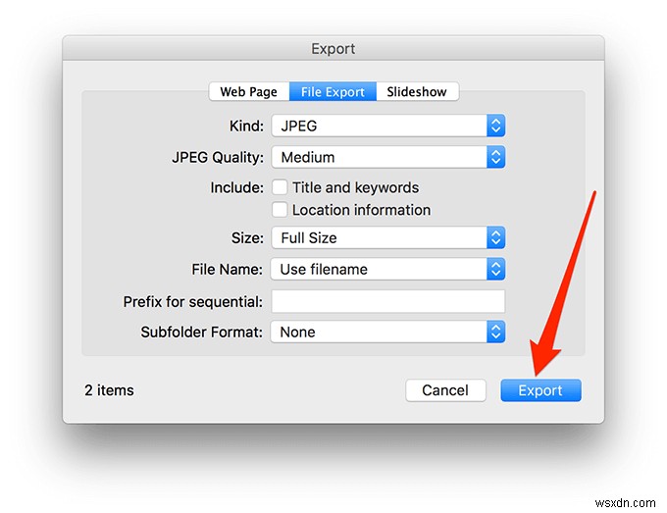This screenshot has width=667, height=513.
Task: Click the blue arrows on the Size selector
Action: coord(495,237)
